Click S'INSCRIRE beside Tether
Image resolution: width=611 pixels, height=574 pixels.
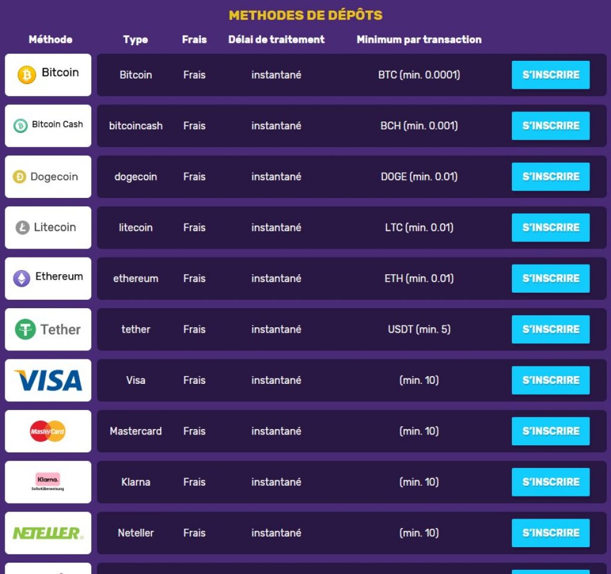(550, 329)
